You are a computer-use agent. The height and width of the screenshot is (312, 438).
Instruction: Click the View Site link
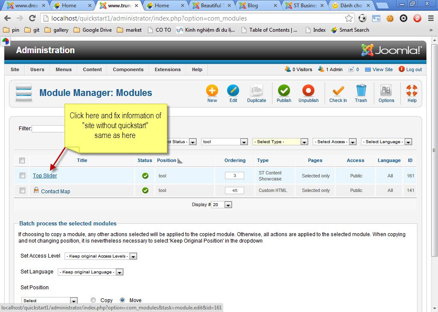point(382,69)
